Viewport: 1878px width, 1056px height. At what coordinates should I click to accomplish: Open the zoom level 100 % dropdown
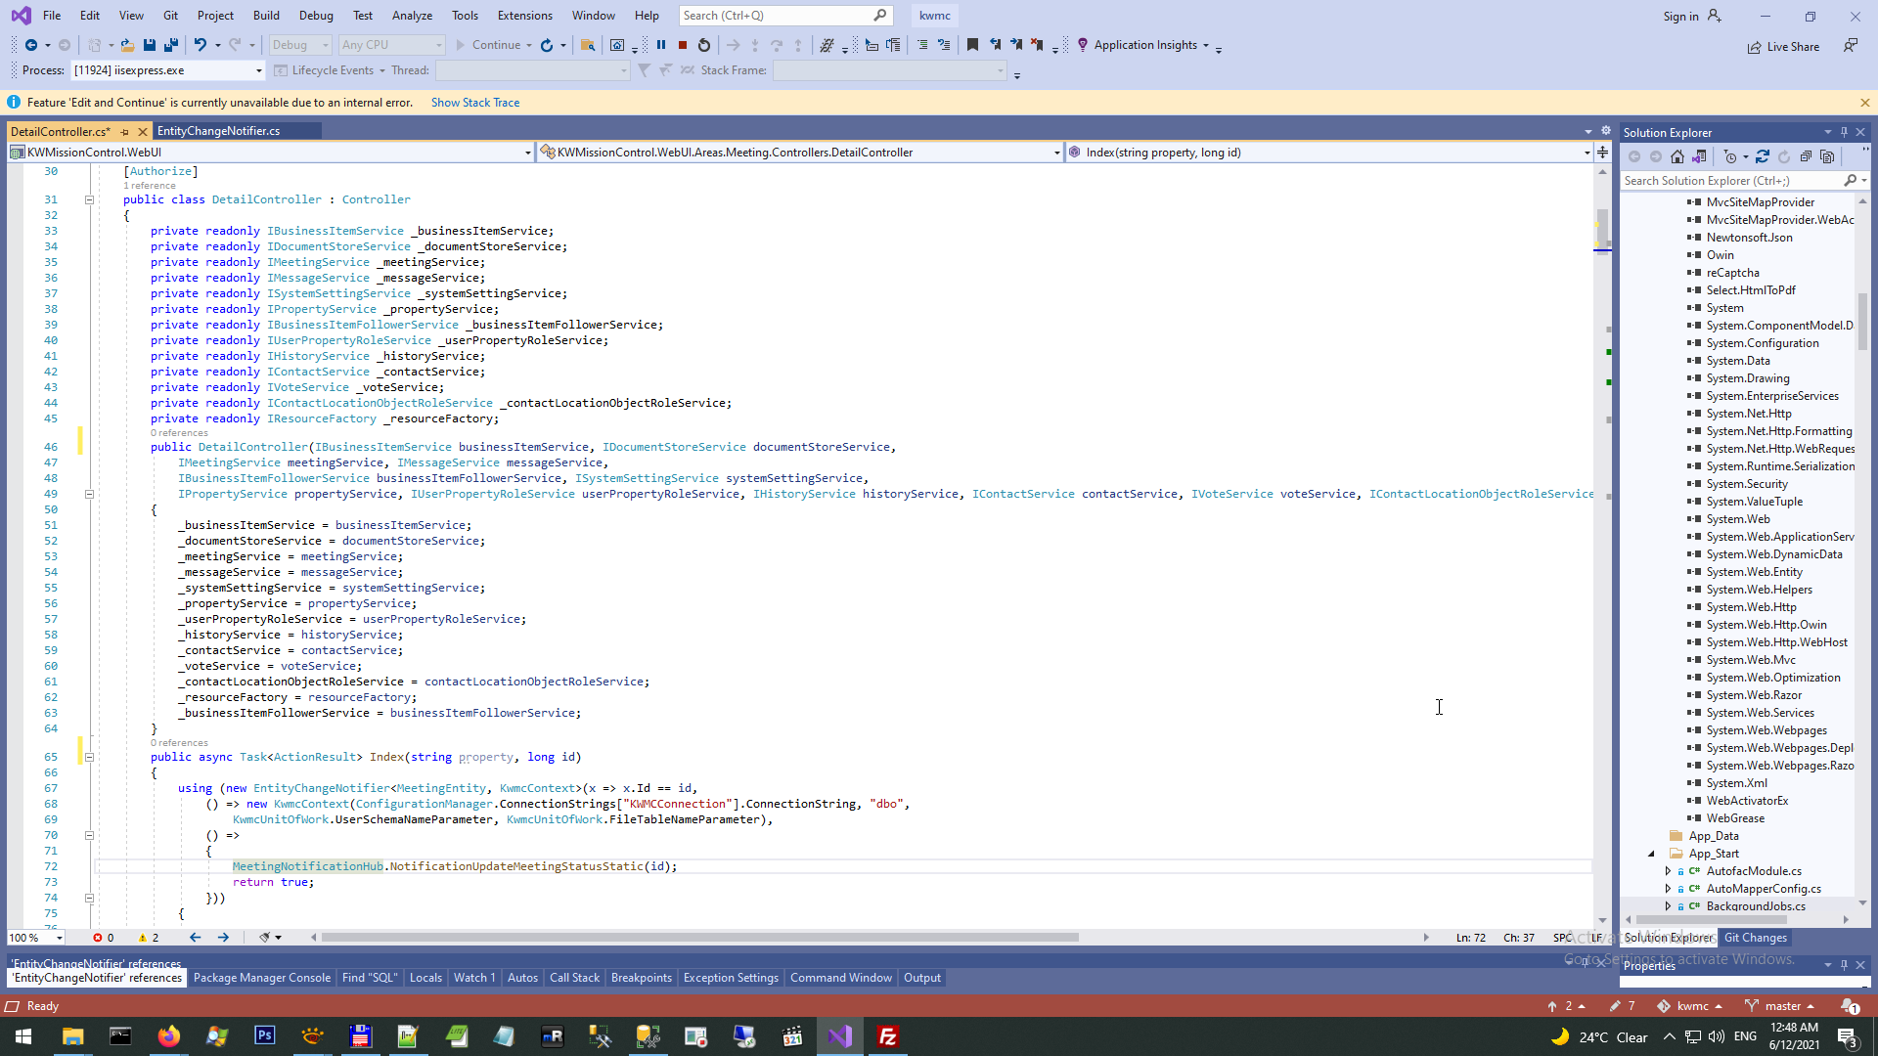click(x=60, y=938)
